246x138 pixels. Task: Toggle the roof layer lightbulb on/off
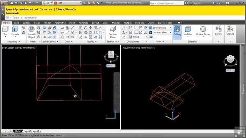tap(44, 3)
